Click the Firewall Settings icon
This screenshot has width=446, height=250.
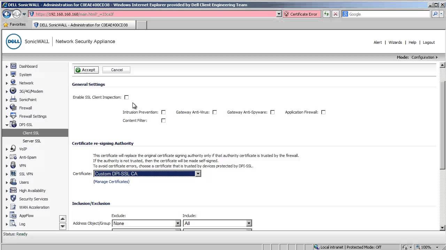(13, 116)
